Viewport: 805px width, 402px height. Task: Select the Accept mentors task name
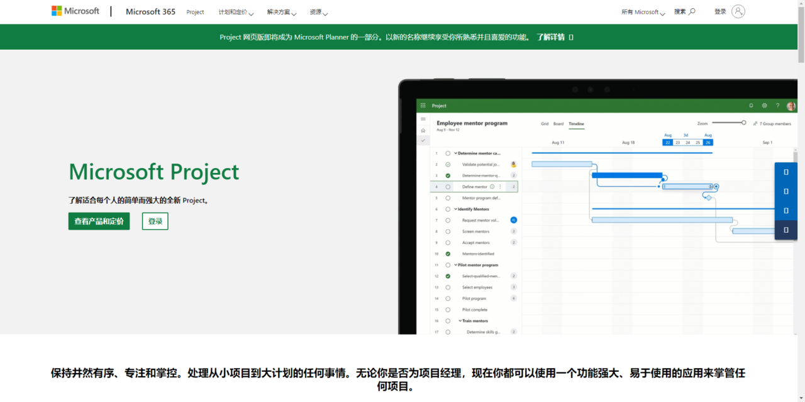click(475, 242)
